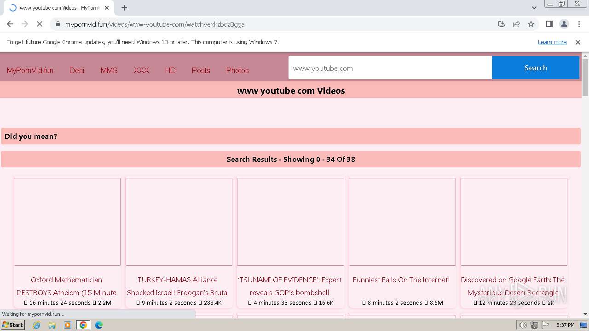This screenshot has width=589, height=331.
Task: Click the clock showing 8:37 PM
Action: 565,325
